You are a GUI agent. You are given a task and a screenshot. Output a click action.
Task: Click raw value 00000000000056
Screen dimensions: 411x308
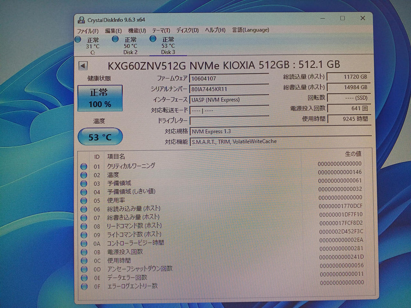click(x=342, y=266)
